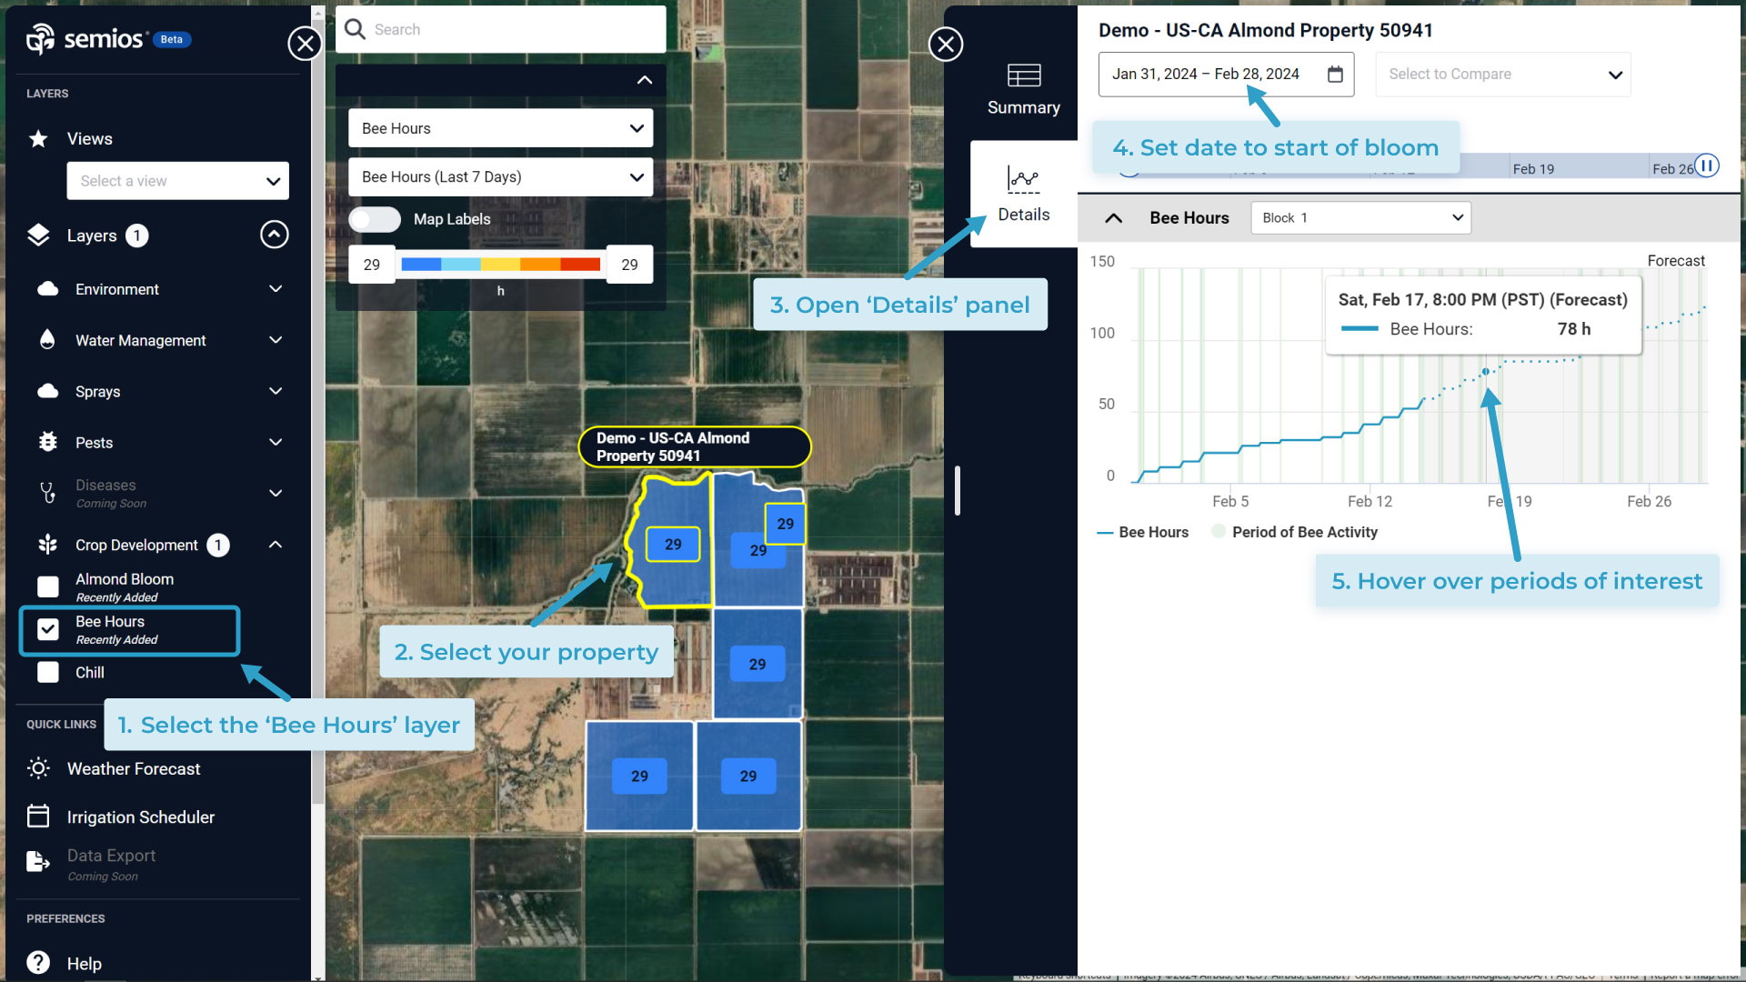Click the Layers count badge
1746x982 pixels.
pos(136,235)
